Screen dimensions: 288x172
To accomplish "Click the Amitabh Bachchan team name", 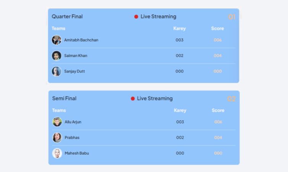I will pyautogui.click(x=81, y=40).
